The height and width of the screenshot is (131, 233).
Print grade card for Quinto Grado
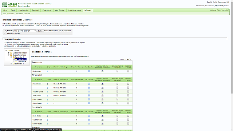pos(117,103)
